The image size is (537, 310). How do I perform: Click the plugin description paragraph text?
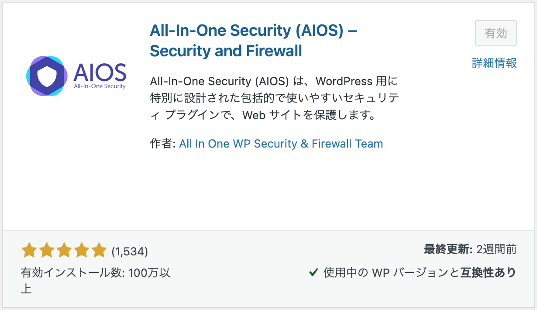(274, 99)
